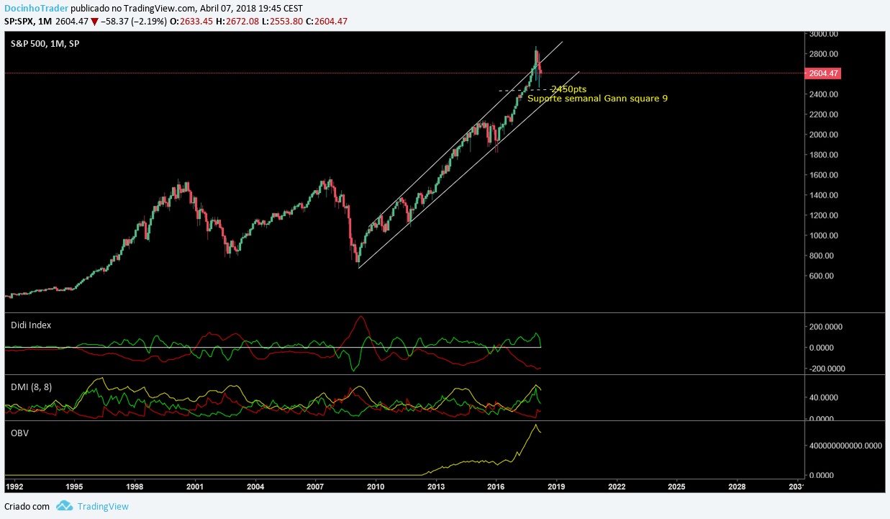Screen dimensions: 890x519
Task: Click the 2001 time axis label
Action: 195,487
